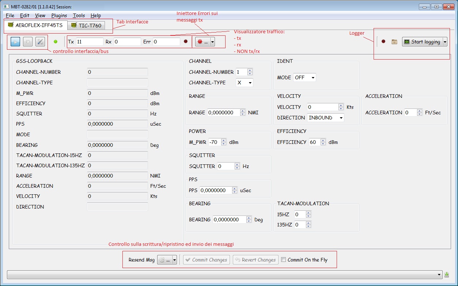Click the AEROFLEX-IFF45TS chip tab icon
This screenshot has height=286, width=458.
11,25
